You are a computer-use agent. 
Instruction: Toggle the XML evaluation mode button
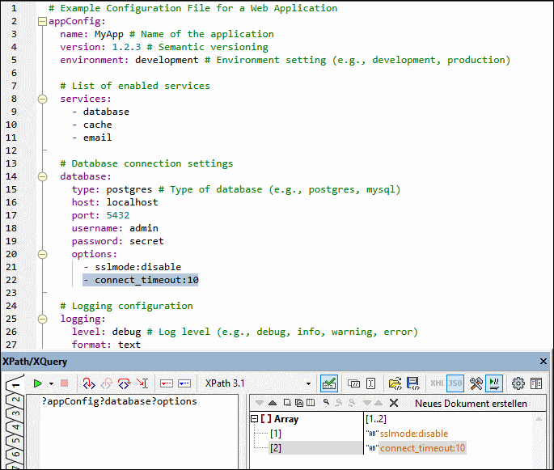tap(437, 383)
